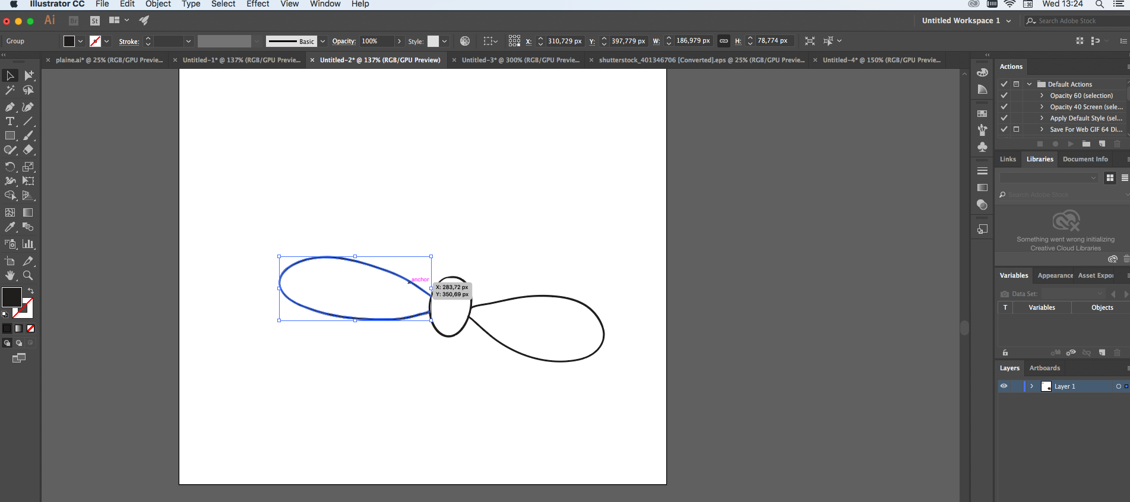Screen dimensions: 1130x502
Task: Open the Window menu
Action: pos(325,4)
